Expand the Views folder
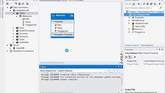Viewport: 165px width, 93px height. coord(13,28)
